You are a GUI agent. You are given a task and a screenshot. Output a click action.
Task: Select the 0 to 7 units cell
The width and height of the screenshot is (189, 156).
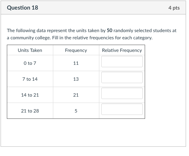click(30, 63)
